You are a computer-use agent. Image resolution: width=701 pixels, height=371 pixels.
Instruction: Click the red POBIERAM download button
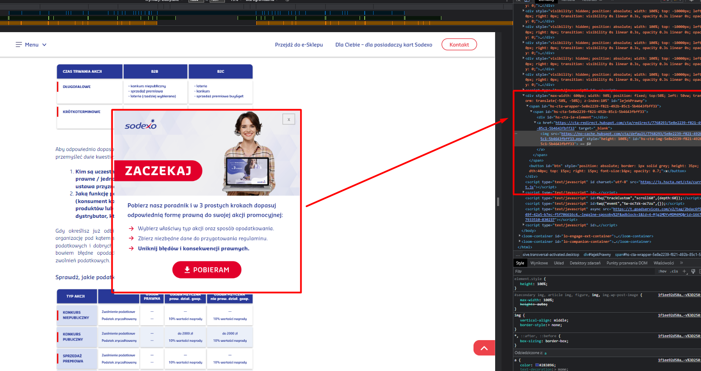tap(207, 269)
